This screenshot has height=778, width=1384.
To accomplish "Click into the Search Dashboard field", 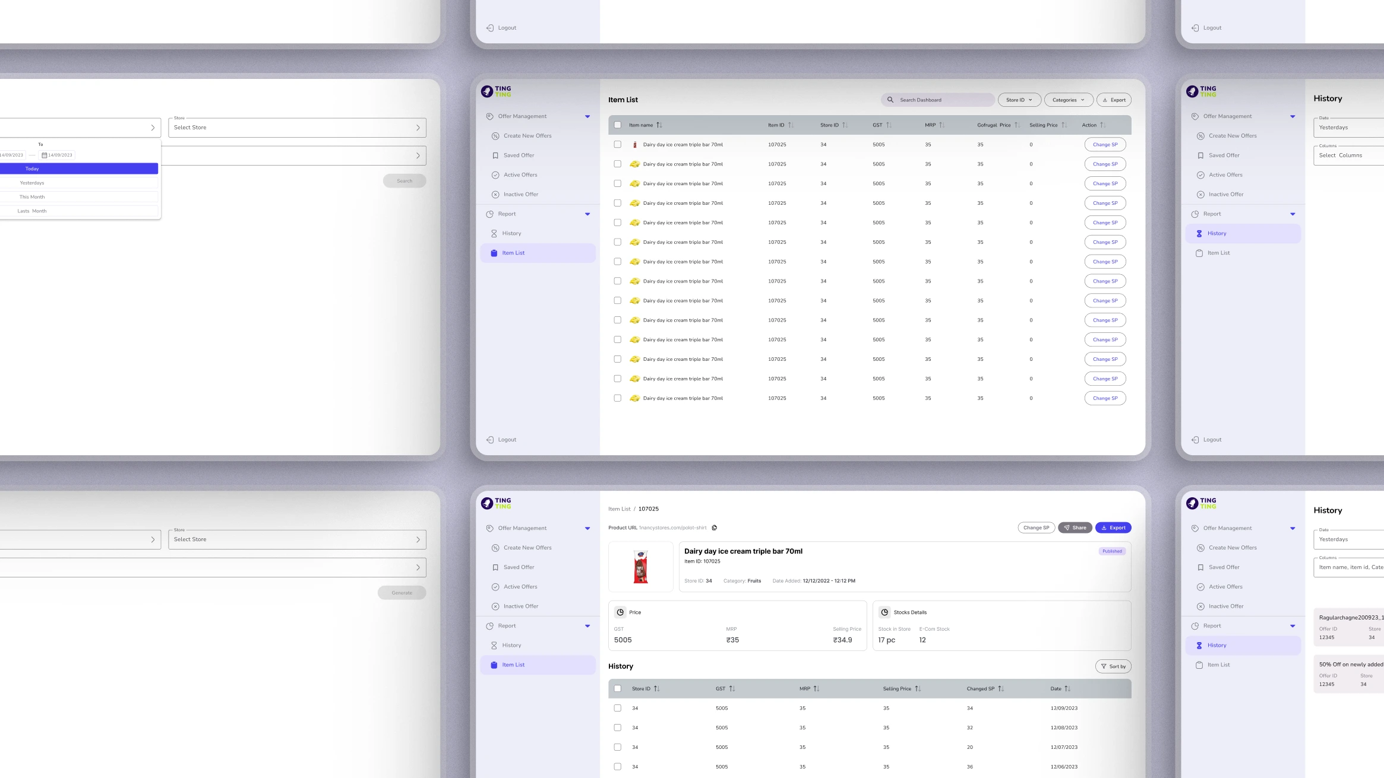I will [938, 100].
